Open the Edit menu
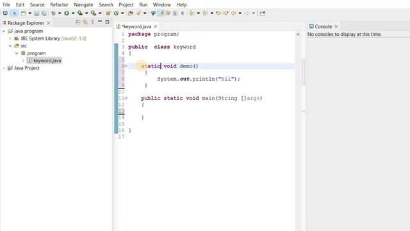This screenshot has width=410, height=231. (x=20, y=4)
